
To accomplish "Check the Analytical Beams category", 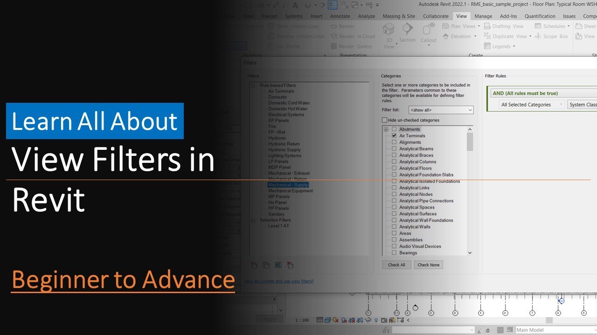I will point(394,149).
